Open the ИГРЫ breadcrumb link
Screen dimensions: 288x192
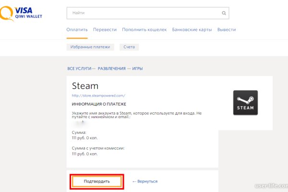138,69
